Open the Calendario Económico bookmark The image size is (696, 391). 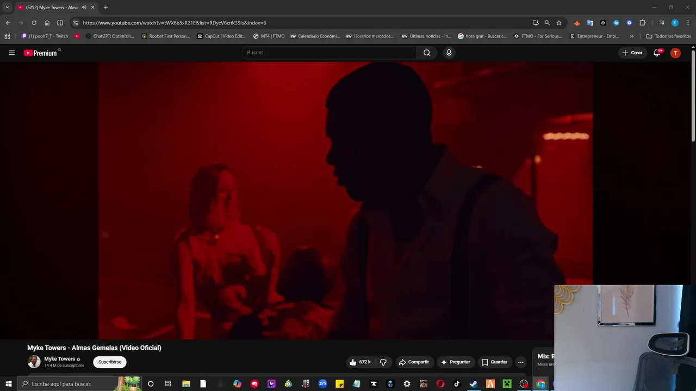point(315,36)
